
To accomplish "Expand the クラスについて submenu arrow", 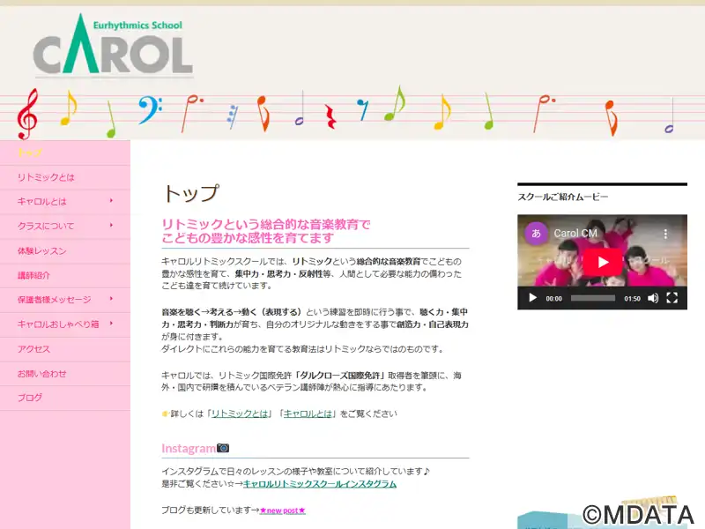I will click(111, 225).
